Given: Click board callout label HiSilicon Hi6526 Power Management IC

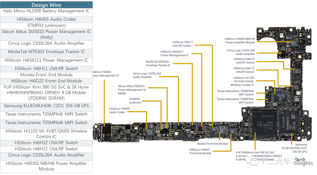Looking at the screenshot, I should 106,74.
